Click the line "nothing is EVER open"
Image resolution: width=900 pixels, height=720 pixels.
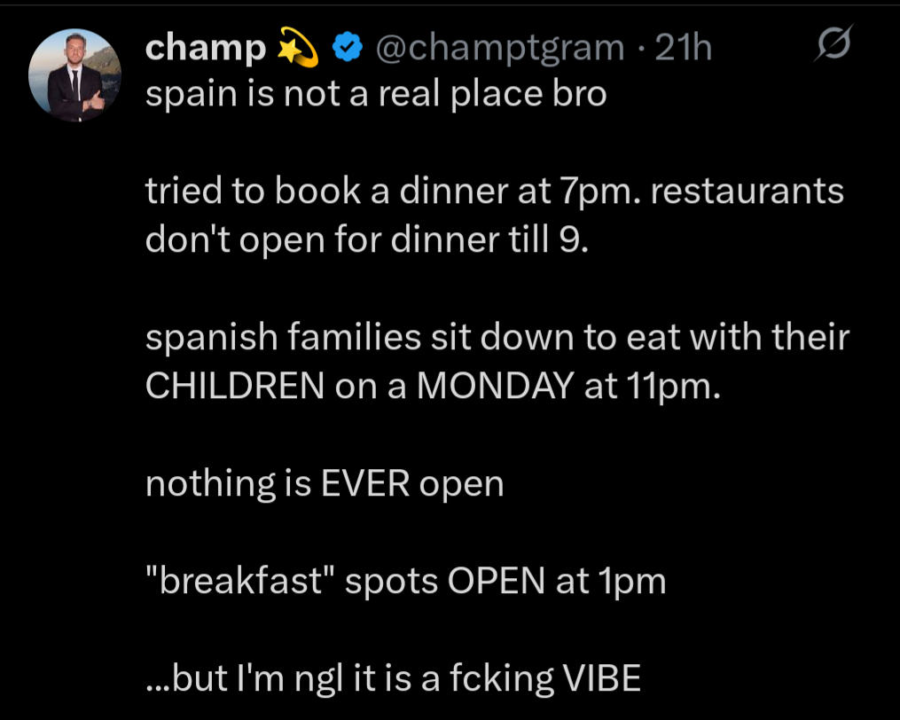pos(325,484)
